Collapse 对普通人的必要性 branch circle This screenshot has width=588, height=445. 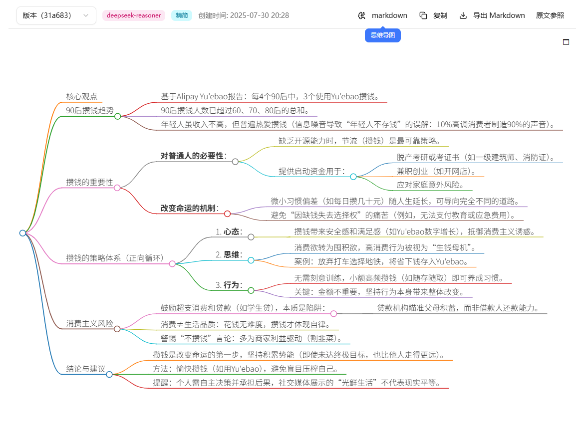click(x=235, y=162)
